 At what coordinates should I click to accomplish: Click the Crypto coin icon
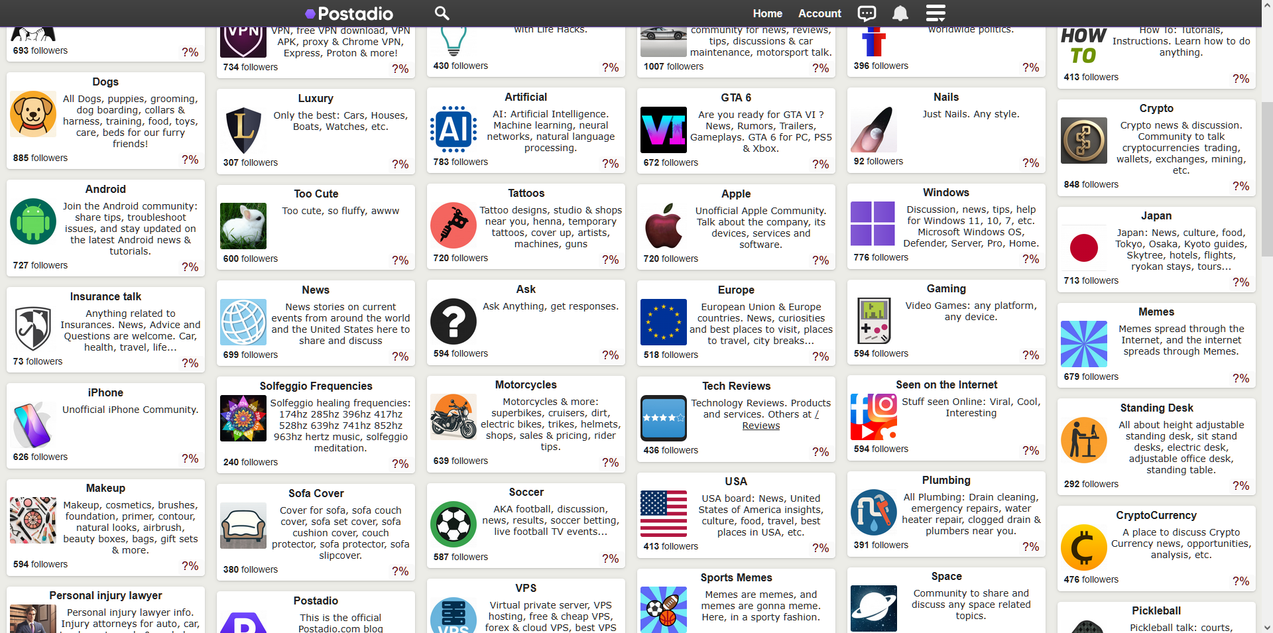click(1084, 141)
